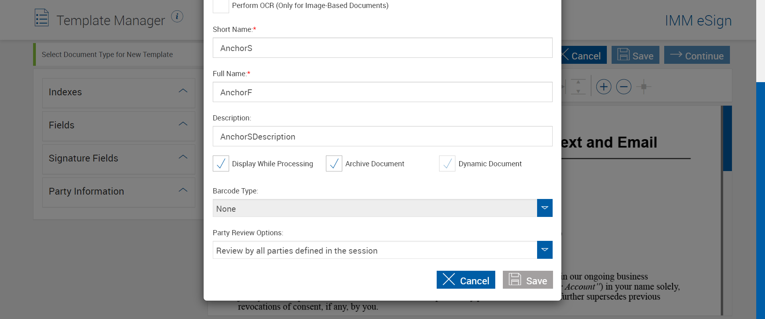Open the Party Review Options dropdown
765x319 pixels.
tap(544, 250)
